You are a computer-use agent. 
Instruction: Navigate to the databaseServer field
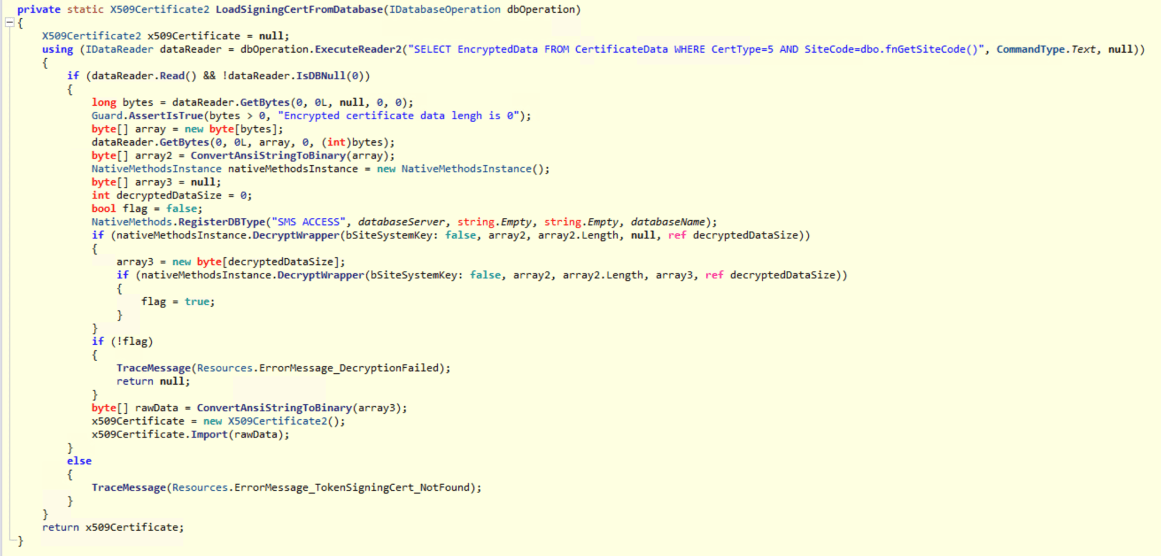(x=401, y=222)
